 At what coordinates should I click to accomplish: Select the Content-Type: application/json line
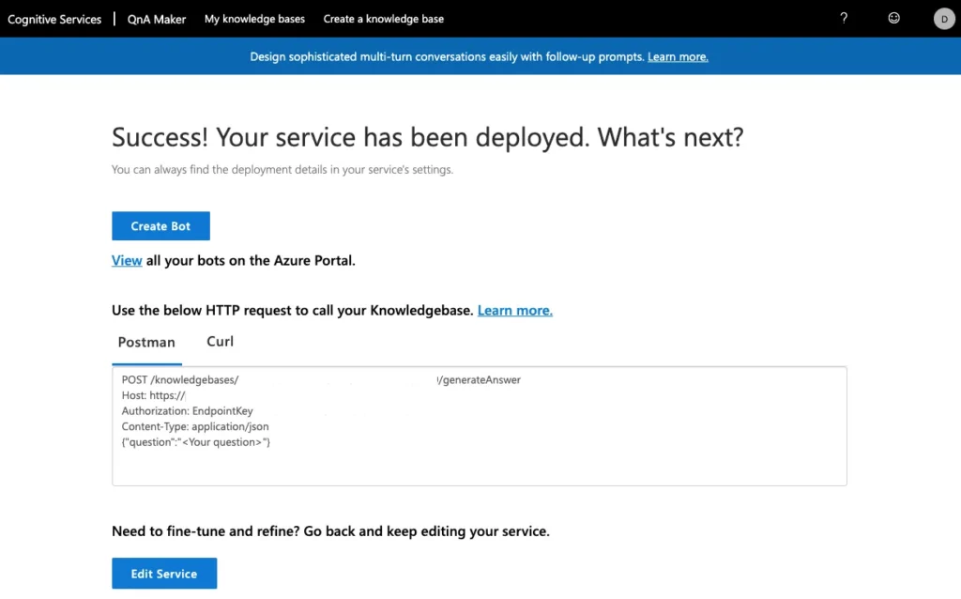click(x=195, y=426)
